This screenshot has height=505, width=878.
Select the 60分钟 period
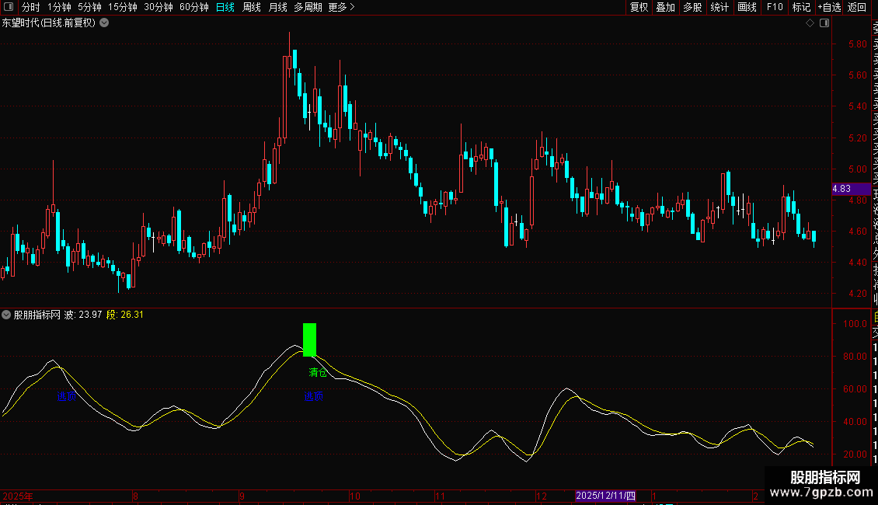tap(194, 7)
